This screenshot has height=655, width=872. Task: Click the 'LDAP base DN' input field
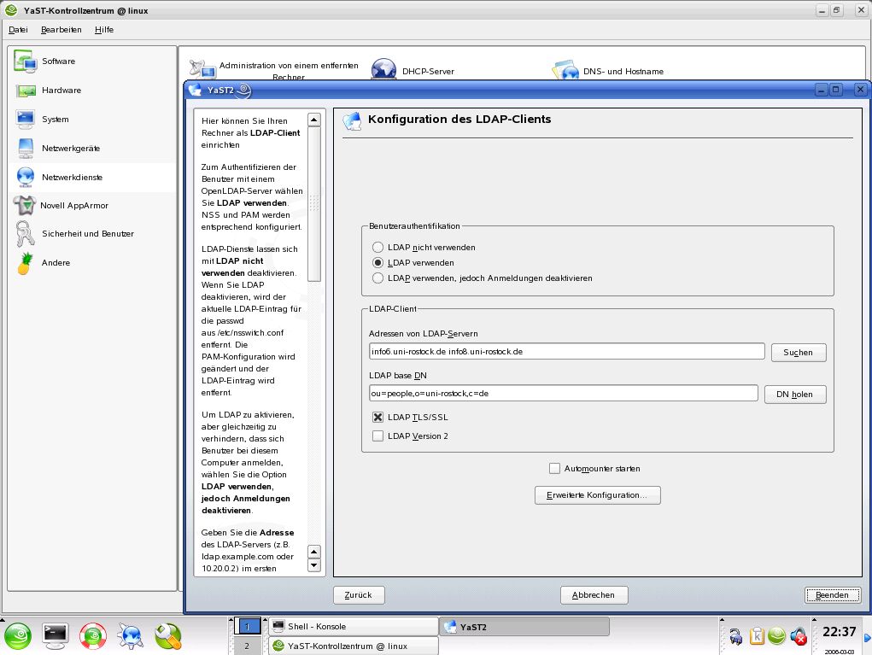click(564, 393)
